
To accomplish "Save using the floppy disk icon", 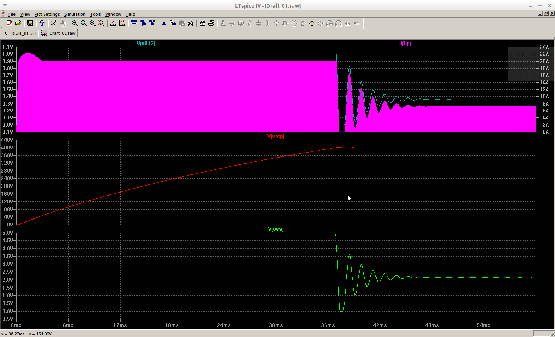I will (30, 23).
